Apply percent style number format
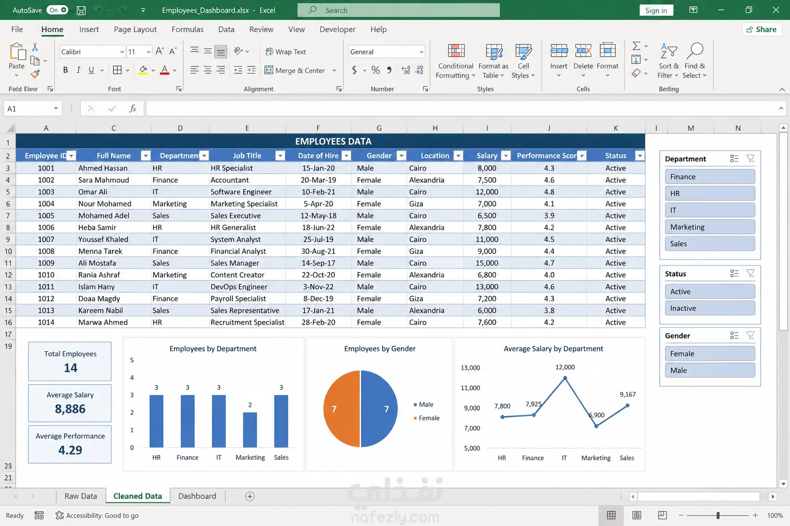This screenshot has width=790, height=526. click(376, 70)
